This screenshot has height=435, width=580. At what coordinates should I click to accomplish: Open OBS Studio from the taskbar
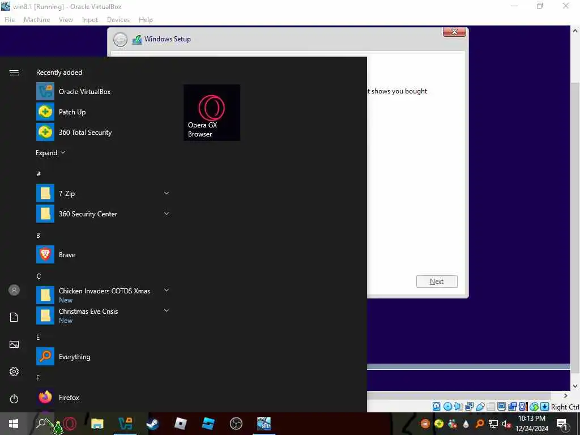(x=236, y=424)
